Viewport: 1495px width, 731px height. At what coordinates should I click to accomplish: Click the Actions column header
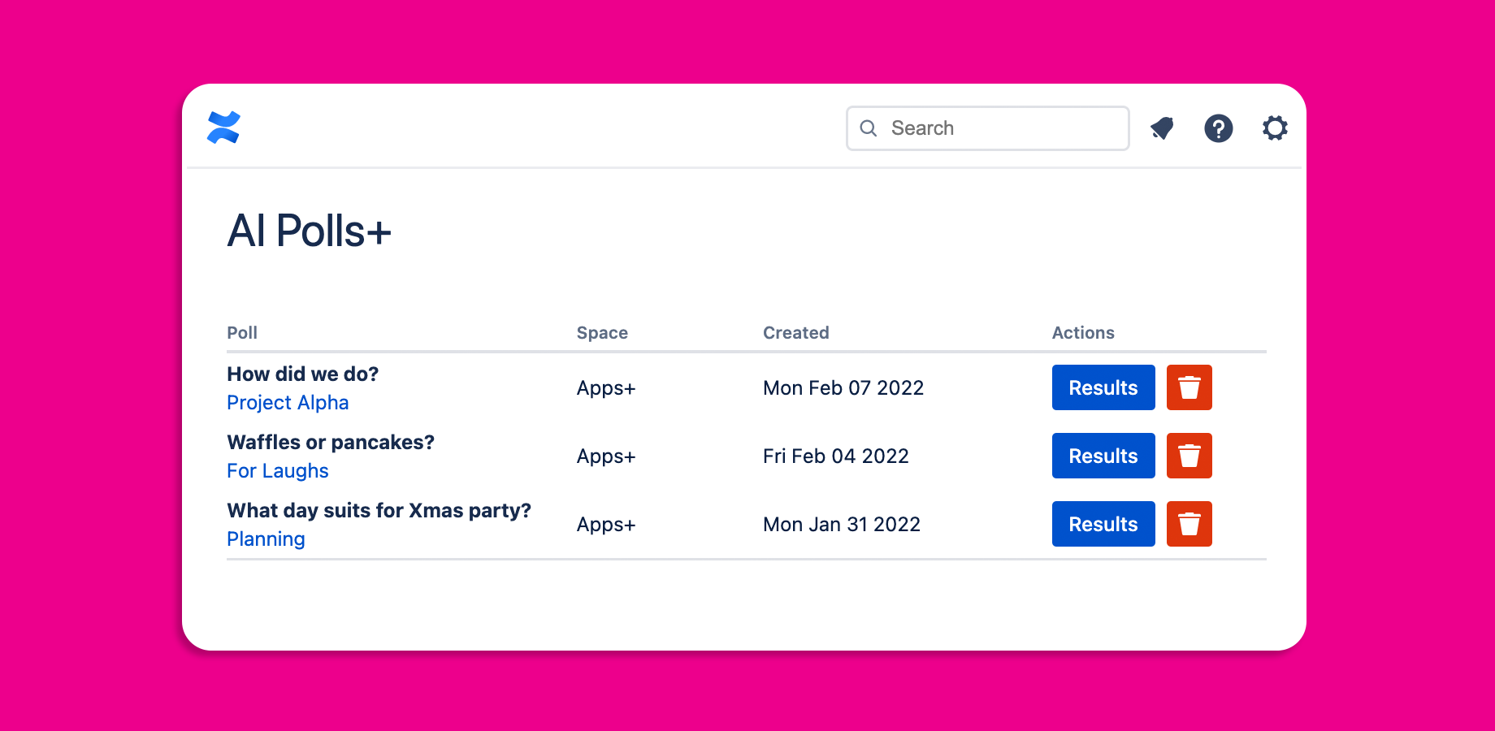(x=1082, y=333)
